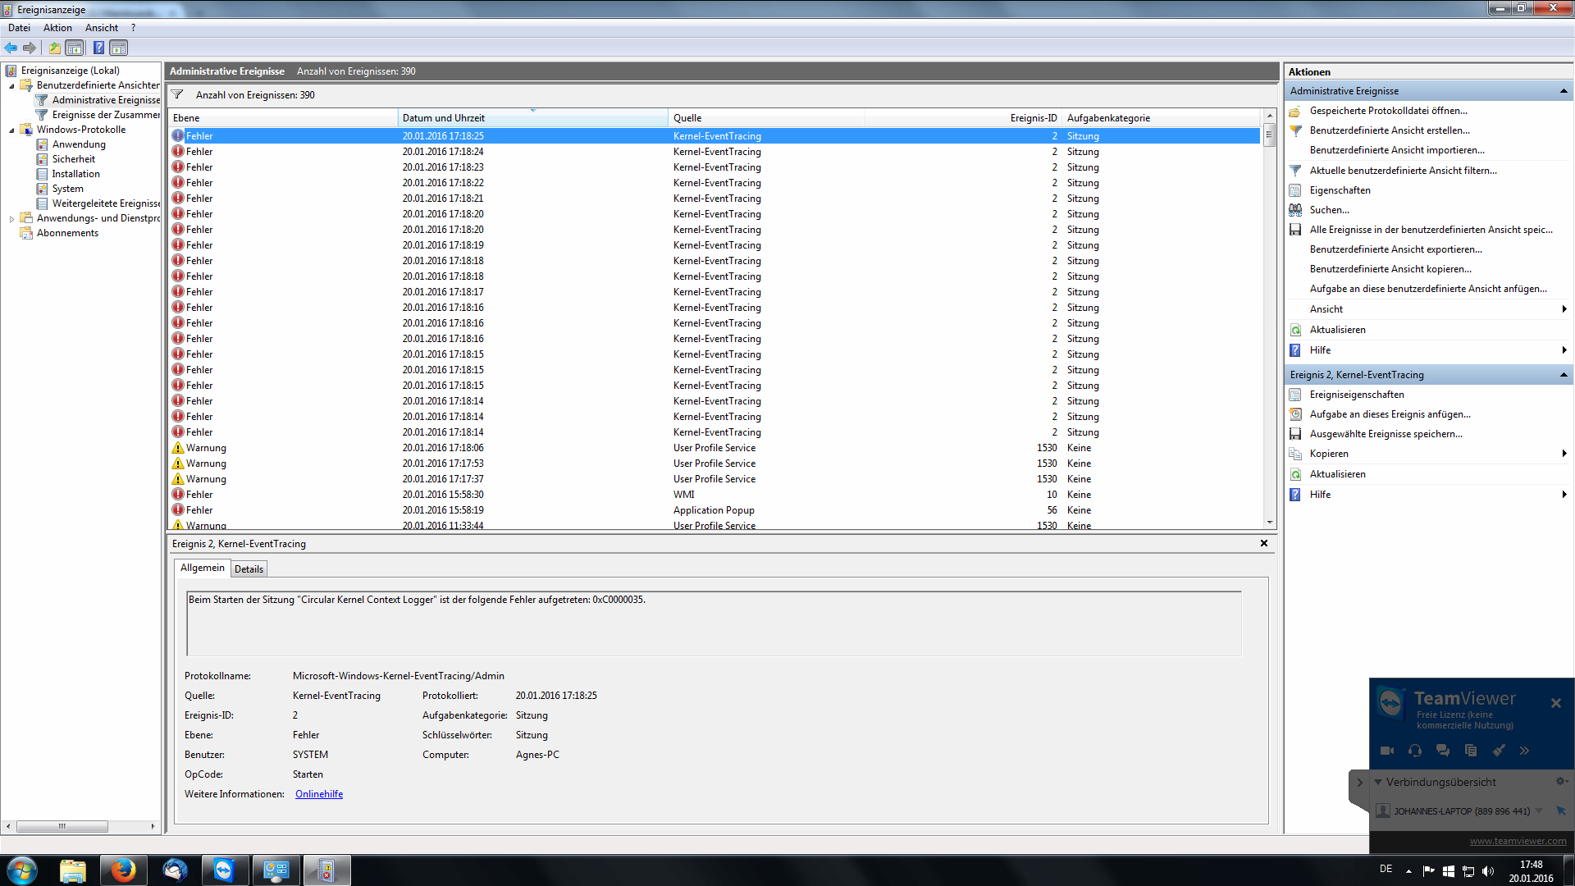Screen dimensions: 1575x886
Task: Click the Action Center flag tray icon
Action: pos(1428,871)
